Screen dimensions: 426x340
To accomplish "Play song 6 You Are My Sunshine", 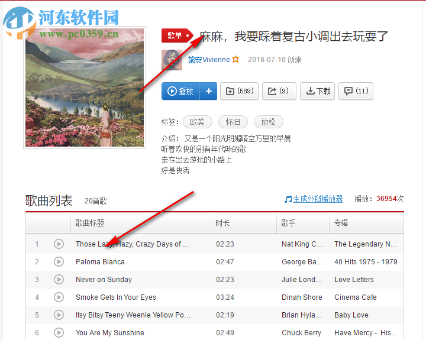I will click(x=59, y=332).
